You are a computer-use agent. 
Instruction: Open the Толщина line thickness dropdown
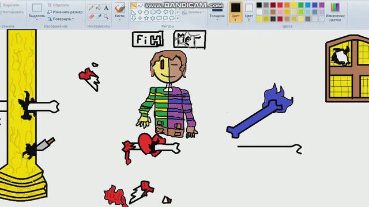click(217, 20)
